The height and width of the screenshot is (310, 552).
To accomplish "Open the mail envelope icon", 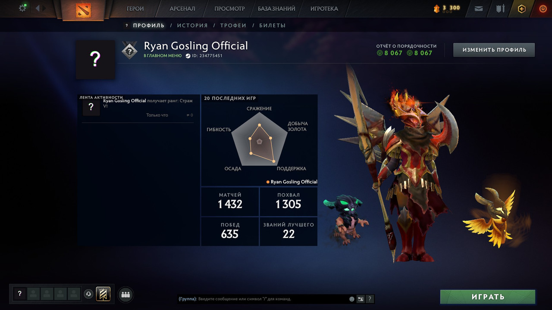I will 479,9.
